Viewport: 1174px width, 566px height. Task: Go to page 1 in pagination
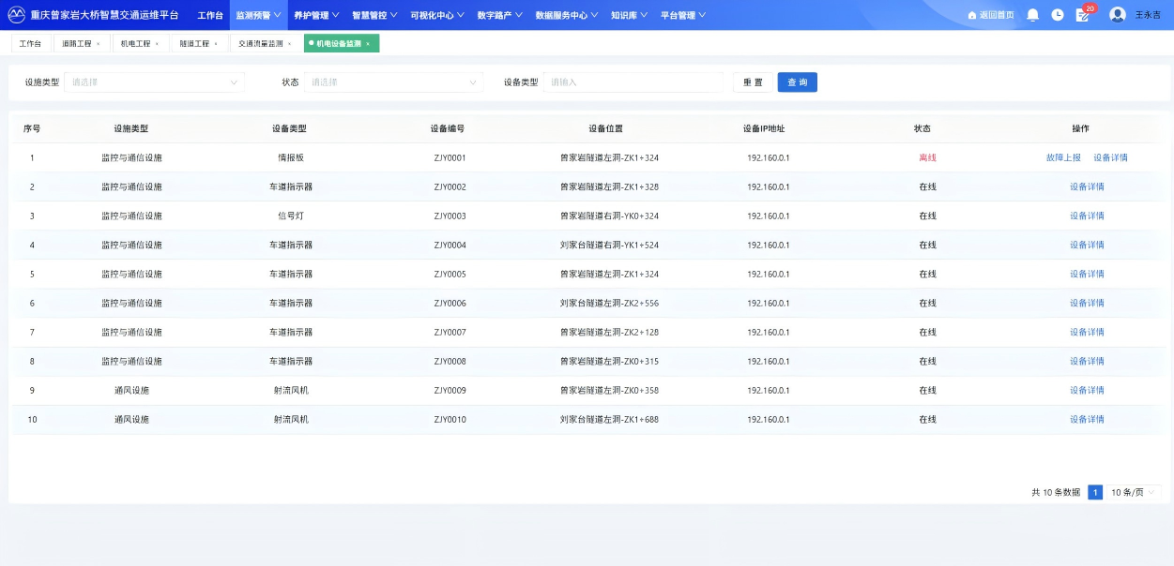click(1095, 492)
